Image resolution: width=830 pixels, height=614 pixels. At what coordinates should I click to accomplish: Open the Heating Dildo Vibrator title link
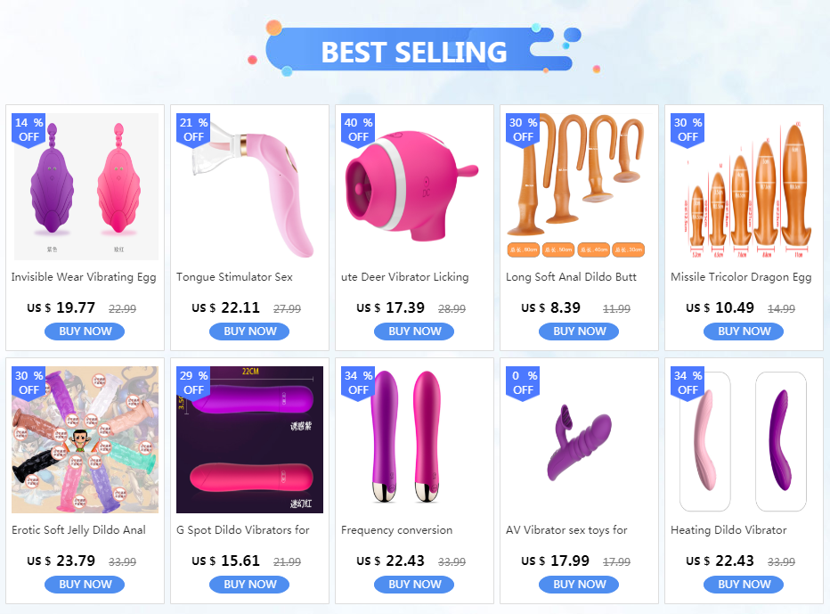pos(728,530)
